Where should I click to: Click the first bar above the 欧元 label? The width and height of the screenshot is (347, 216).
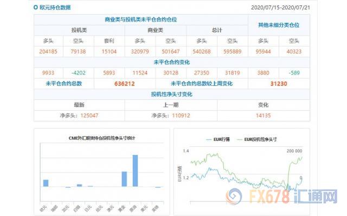[46, 183]
